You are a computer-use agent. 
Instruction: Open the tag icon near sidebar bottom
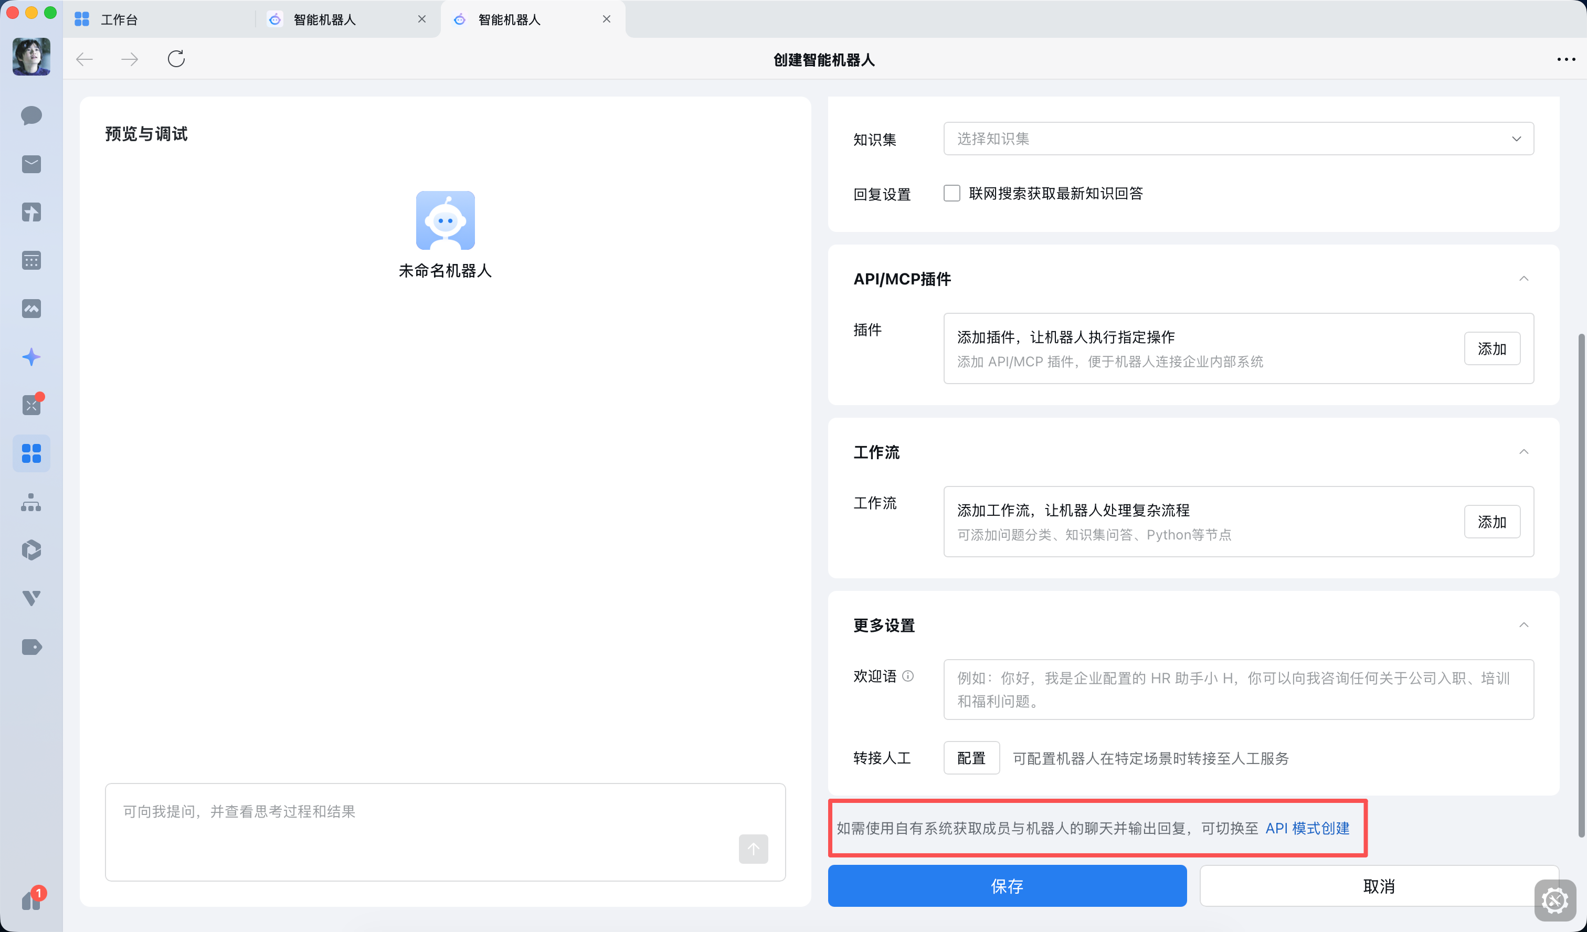point(31,647)
